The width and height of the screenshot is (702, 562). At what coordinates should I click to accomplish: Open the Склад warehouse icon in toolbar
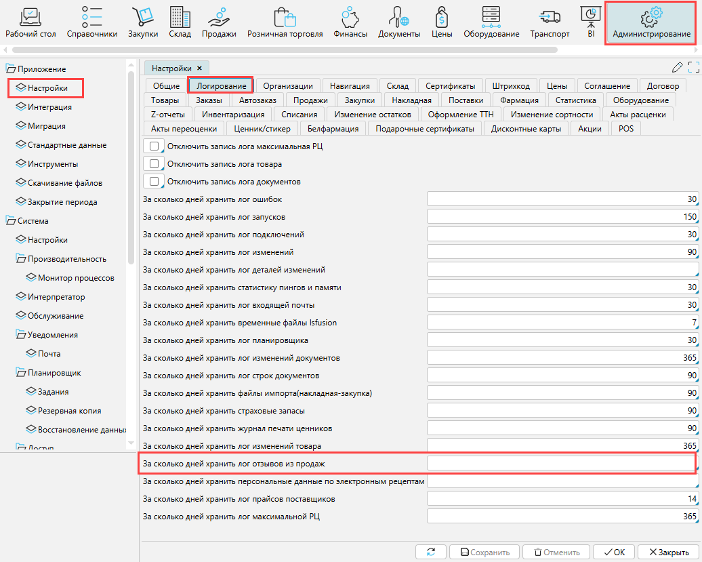180,17
